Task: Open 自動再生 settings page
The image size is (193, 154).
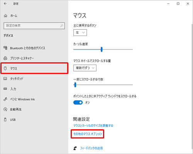Action: 16,110
